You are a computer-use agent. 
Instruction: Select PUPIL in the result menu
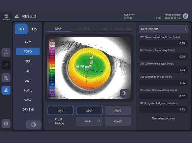pyautogui.click(x=28, y=91)
